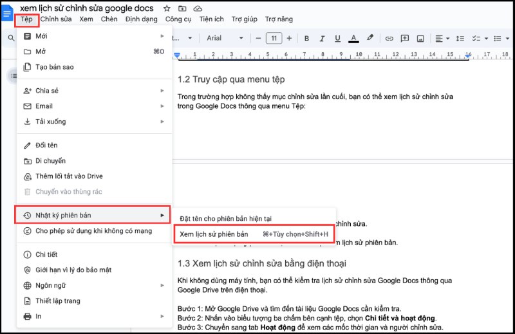
Task: Click the insert image icon
Action: [420, 39]
